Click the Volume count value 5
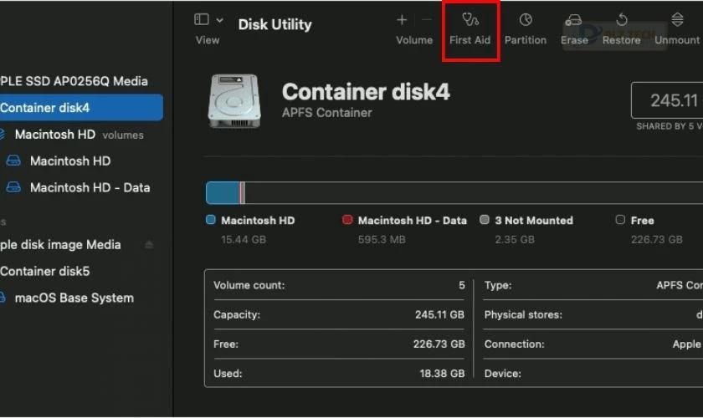Viewport: 703px width, 418px height. click(x=462, y=285)
